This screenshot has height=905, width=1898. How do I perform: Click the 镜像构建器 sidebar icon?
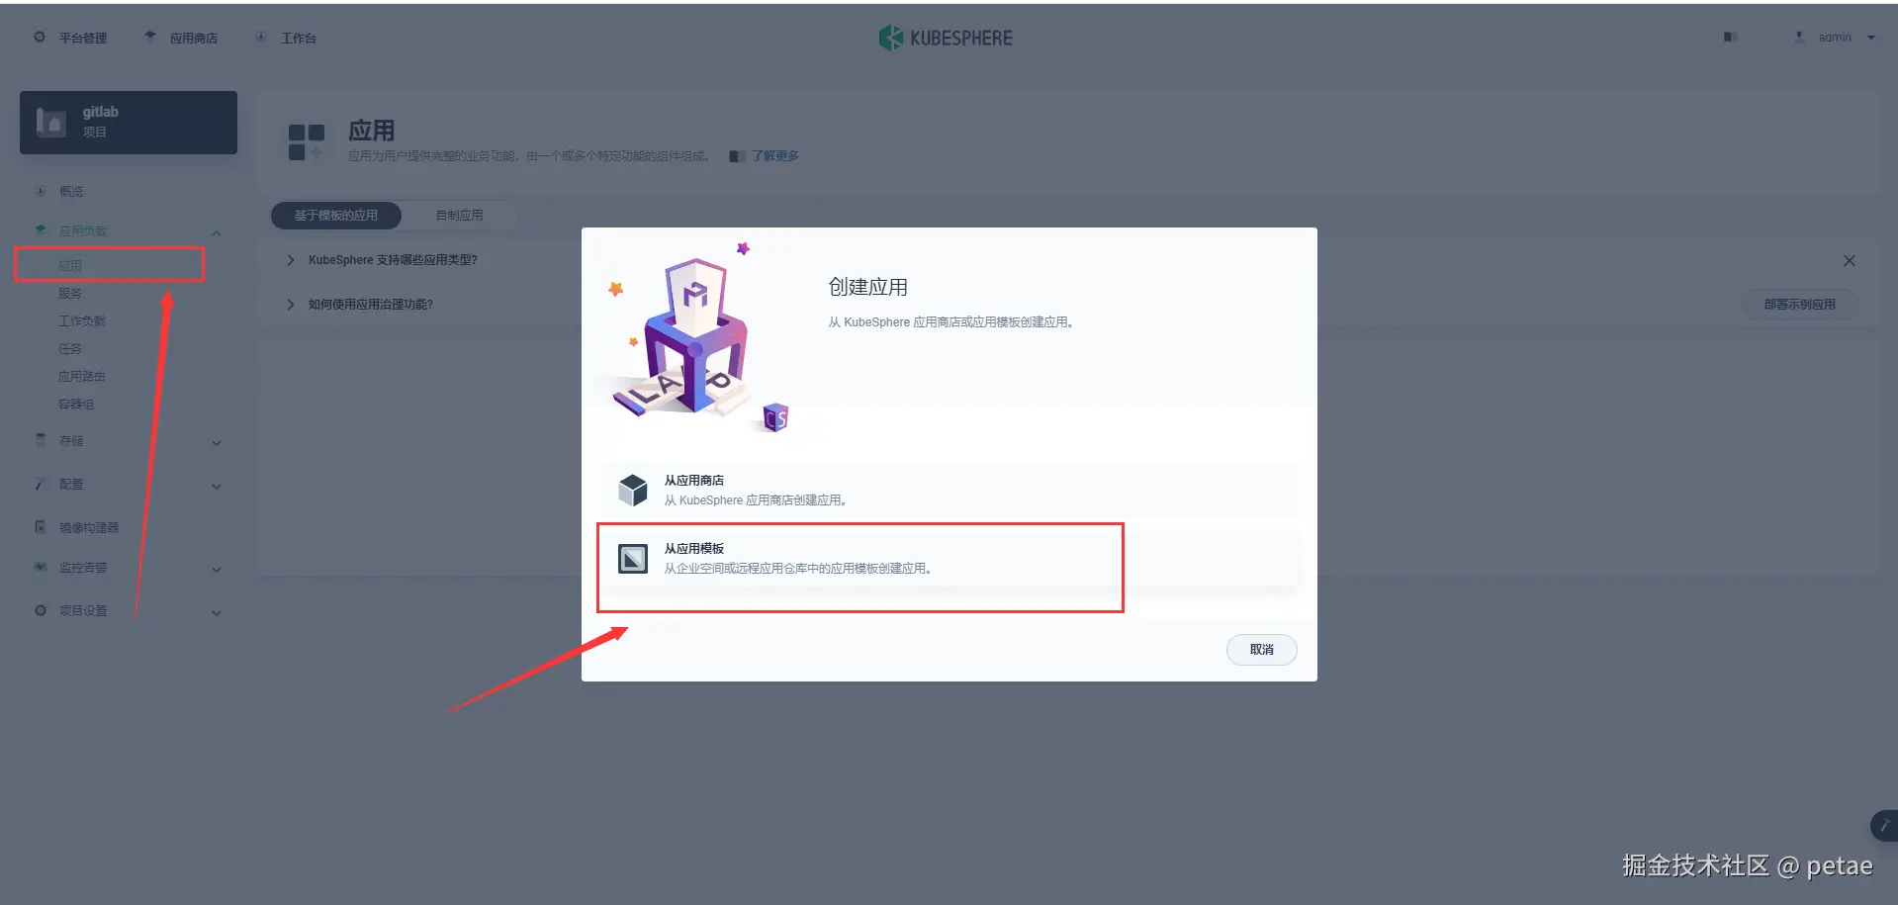coord(41,527)
